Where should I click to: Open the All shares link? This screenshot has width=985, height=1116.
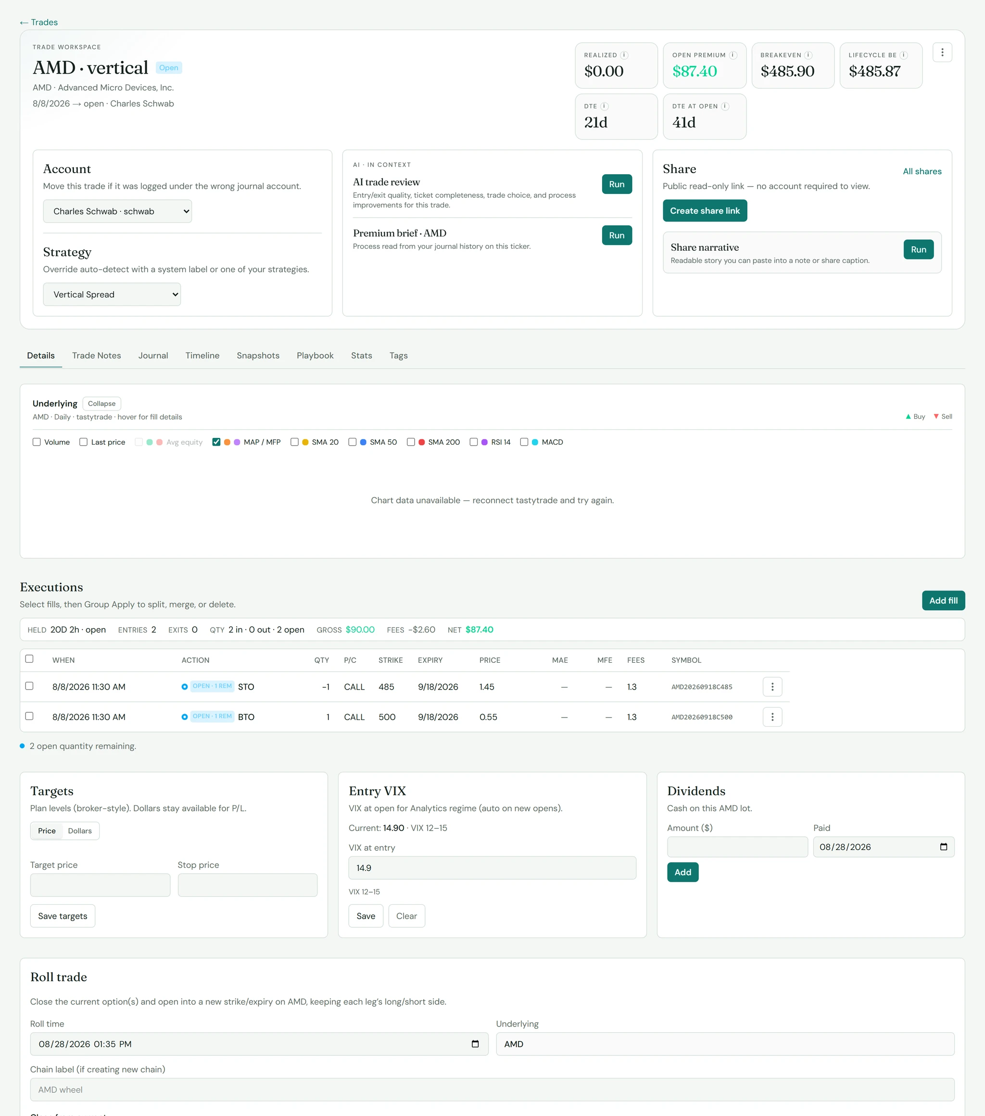coord(922,171)
